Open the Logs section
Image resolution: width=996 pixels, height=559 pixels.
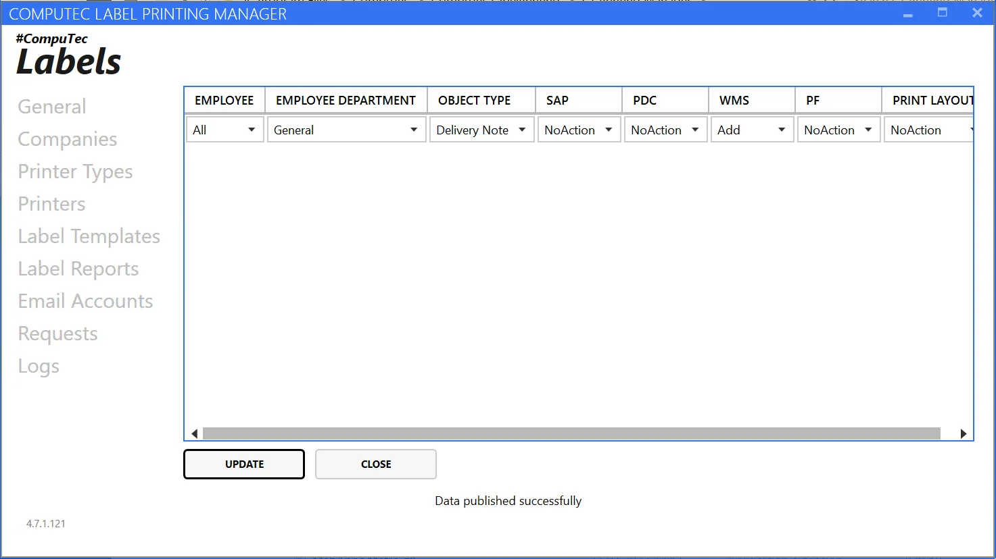pyautogui.click(x=39, y=366)
